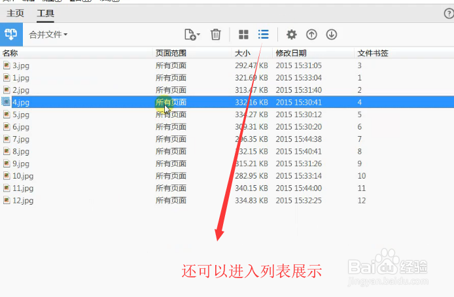Viewport: 454px width, 297px height.
Task: Switch to the 主页 tab
Action: click(15, 13)
